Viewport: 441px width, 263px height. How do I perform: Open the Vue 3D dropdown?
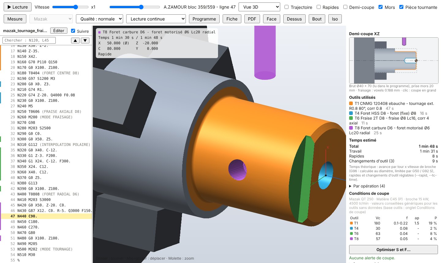pyautogui.click(x=259, y=7)
